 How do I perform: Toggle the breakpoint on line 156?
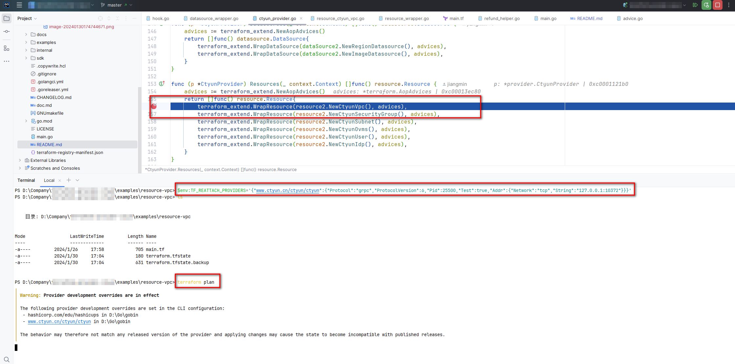click(154, 106)
